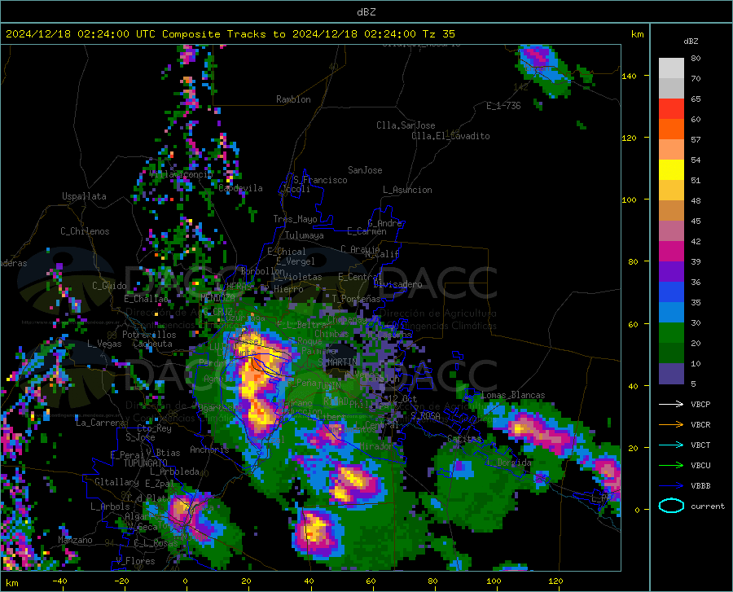Click the 'Potrerillos' map label

pos(149,335)
